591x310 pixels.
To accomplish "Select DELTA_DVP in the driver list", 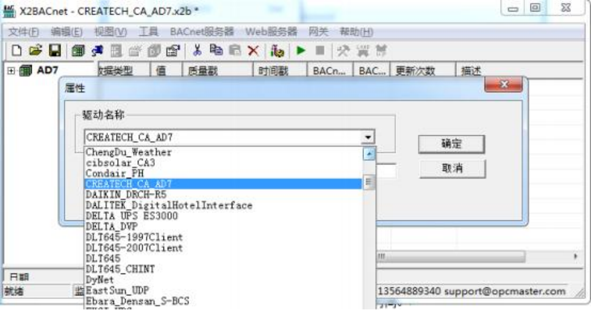I will coord(112,227).
